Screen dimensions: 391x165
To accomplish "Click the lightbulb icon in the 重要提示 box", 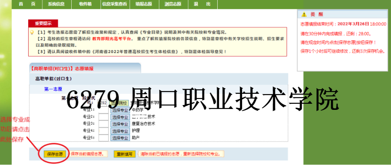I will pyautogui.click(x=32, y=33).
